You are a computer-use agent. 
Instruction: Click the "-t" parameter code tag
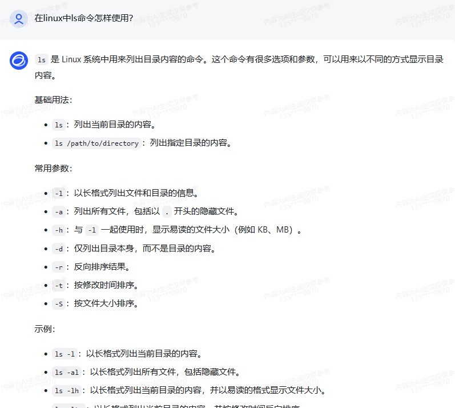59,285
